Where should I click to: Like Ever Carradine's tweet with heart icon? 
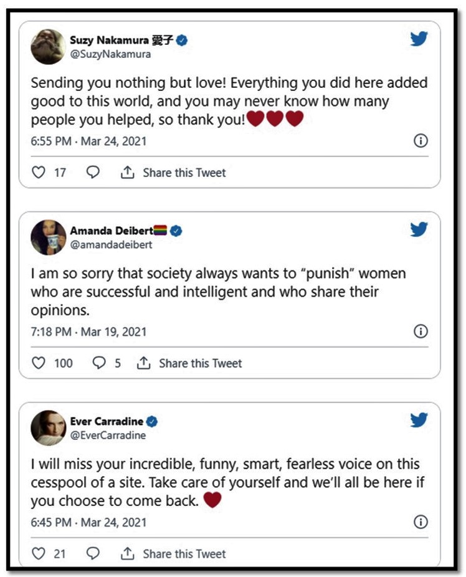click(x=39, y=553)
